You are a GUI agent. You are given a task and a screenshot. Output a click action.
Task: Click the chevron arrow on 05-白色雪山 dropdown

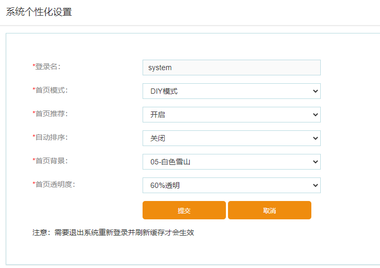(315, 162)
